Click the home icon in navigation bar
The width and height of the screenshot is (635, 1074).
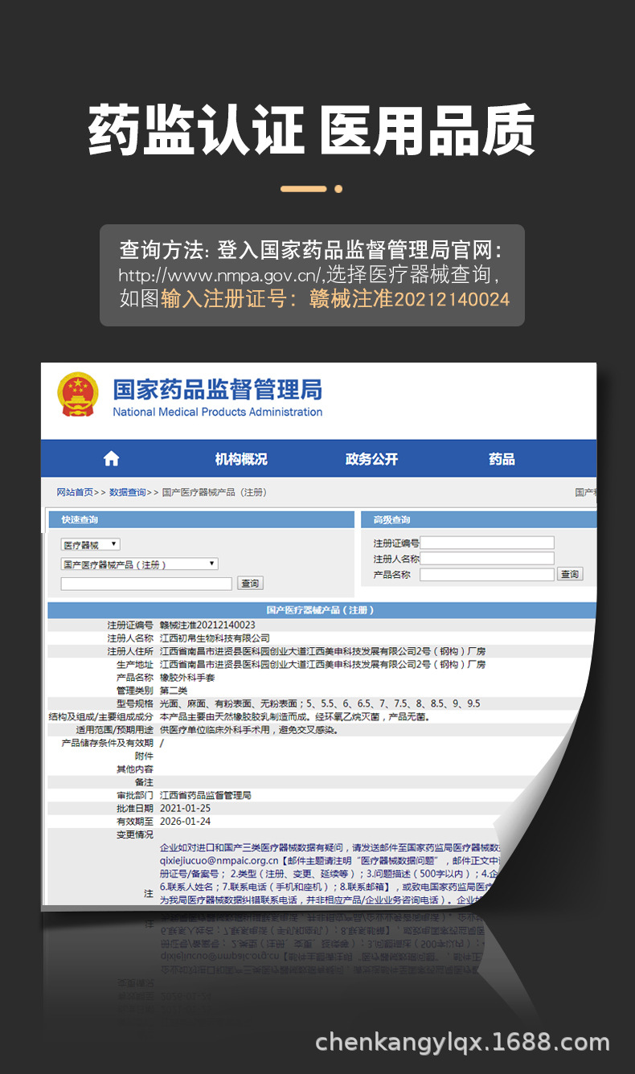111,459
